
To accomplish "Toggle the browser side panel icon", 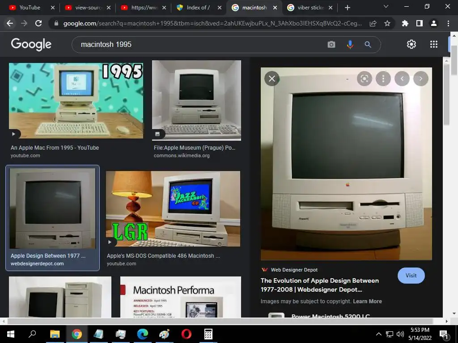I will (420, 23).
